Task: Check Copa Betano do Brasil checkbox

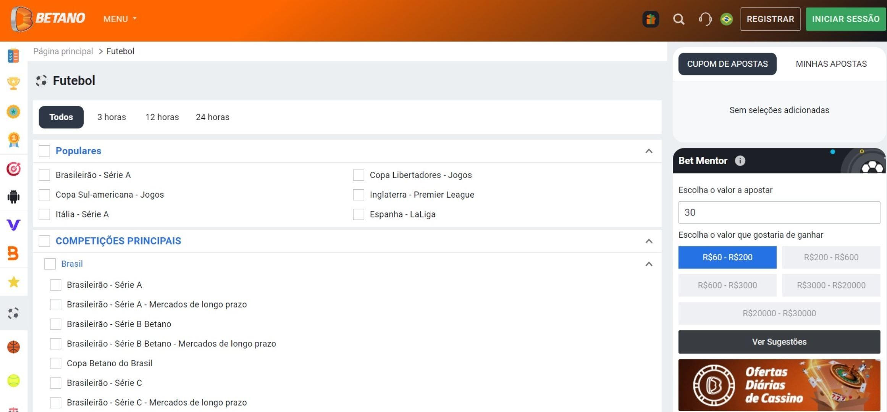Action: (55, 364)
